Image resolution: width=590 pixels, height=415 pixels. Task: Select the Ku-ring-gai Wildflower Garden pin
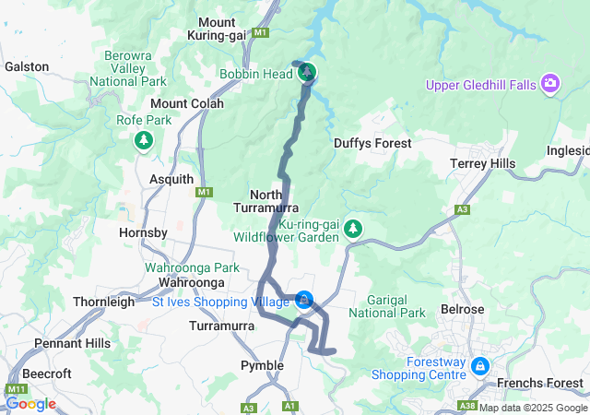(352, 230)
